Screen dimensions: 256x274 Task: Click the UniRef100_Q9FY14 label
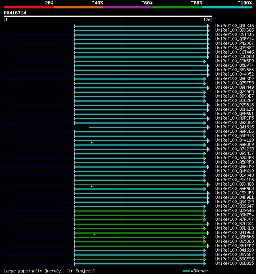[x=234, y=39]
